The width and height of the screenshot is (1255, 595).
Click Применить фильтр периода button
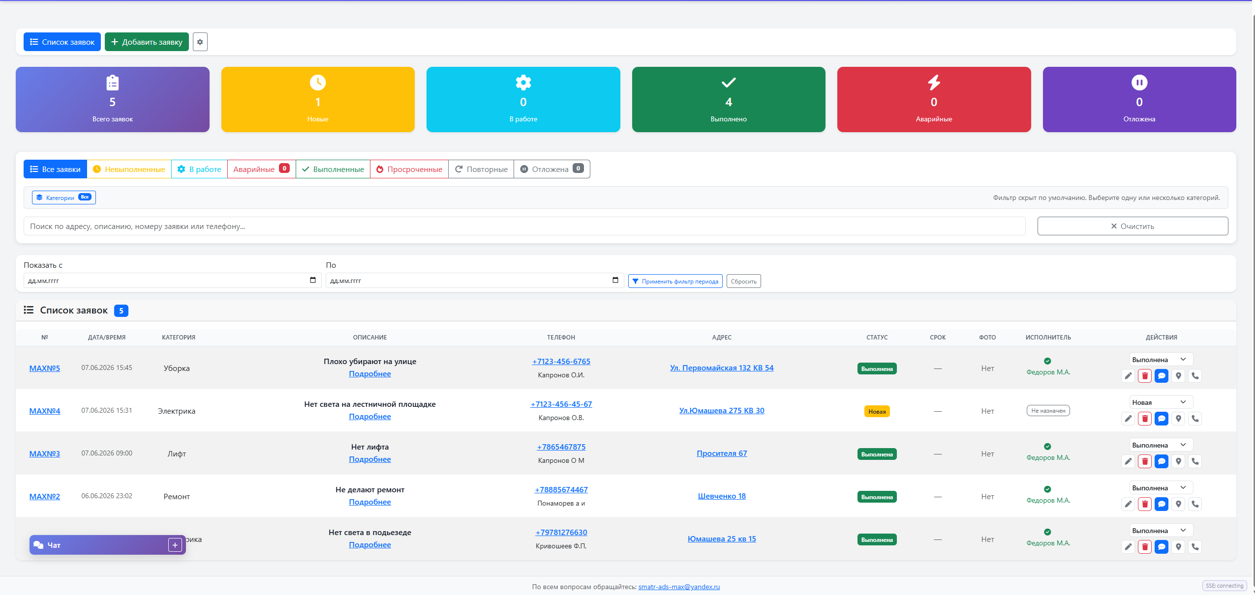click(x=675, y=281)
